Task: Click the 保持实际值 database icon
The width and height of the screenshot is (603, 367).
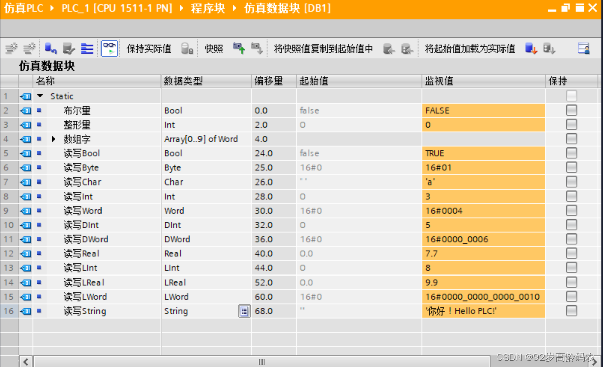Action: (x=187, y=49)
